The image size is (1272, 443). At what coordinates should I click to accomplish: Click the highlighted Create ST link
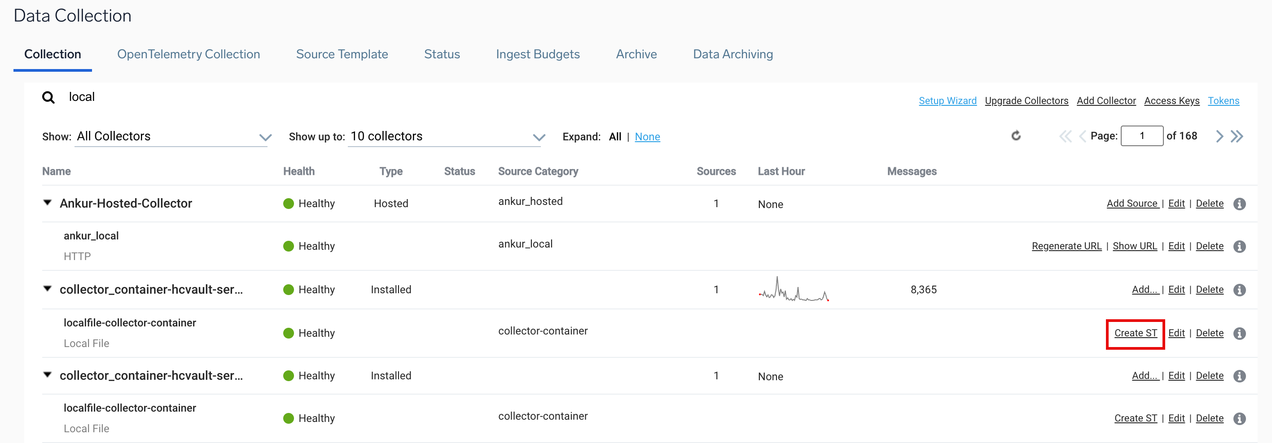(1135, 333)
